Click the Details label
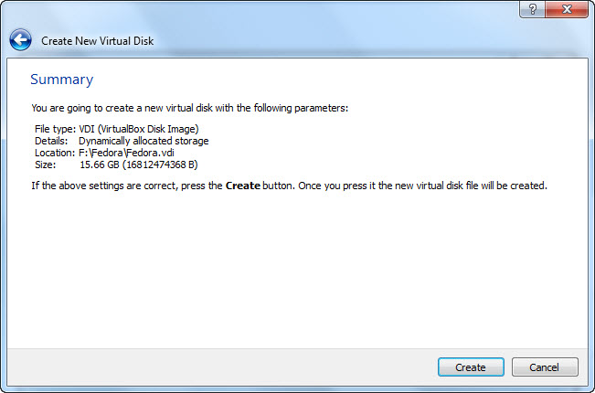Screen dimensions: 595x393 (51, 141)
